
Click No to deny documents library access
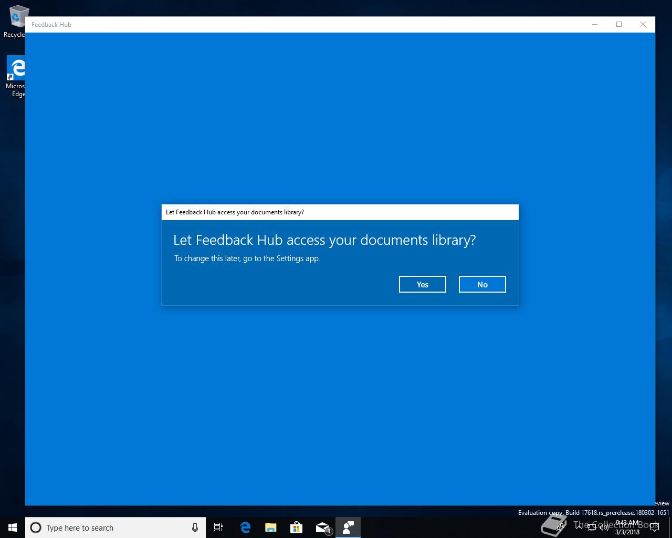tap(482, 284)
